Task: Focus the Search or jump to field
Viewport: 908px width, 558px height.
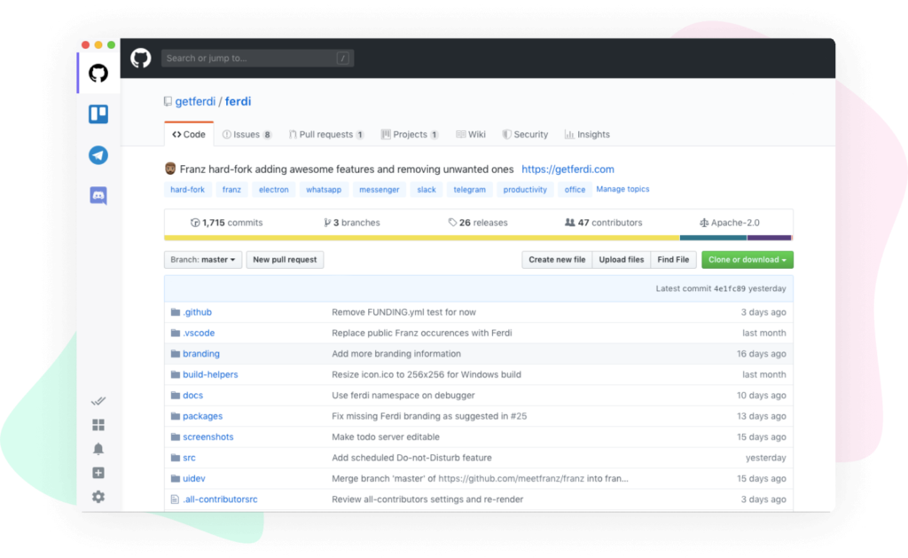Action: pos(258,58)
